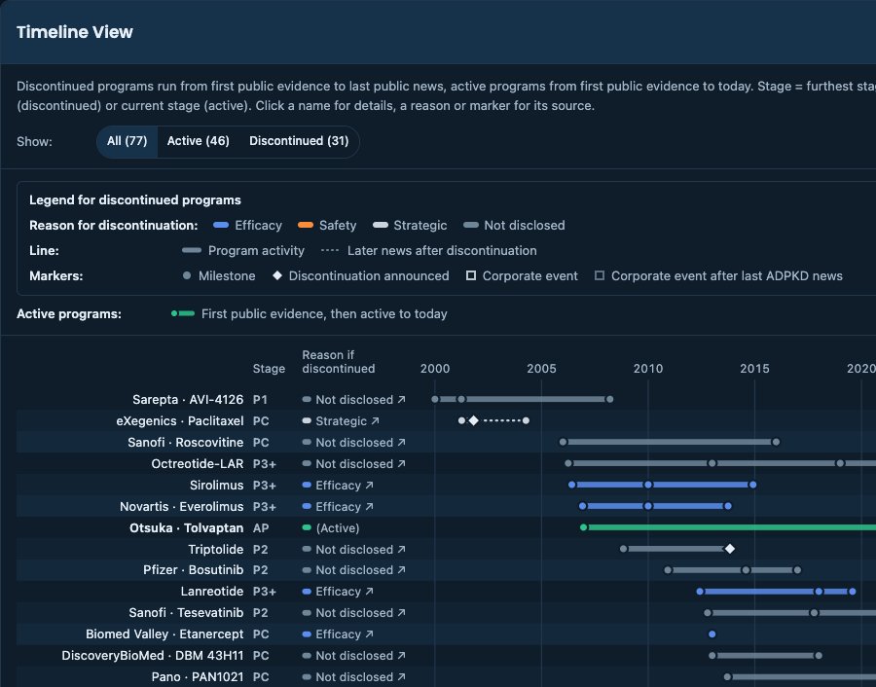The image size is (876, 687).
Task: Open Bosutinib Not disclosed reason source
Action: point(354,570)
